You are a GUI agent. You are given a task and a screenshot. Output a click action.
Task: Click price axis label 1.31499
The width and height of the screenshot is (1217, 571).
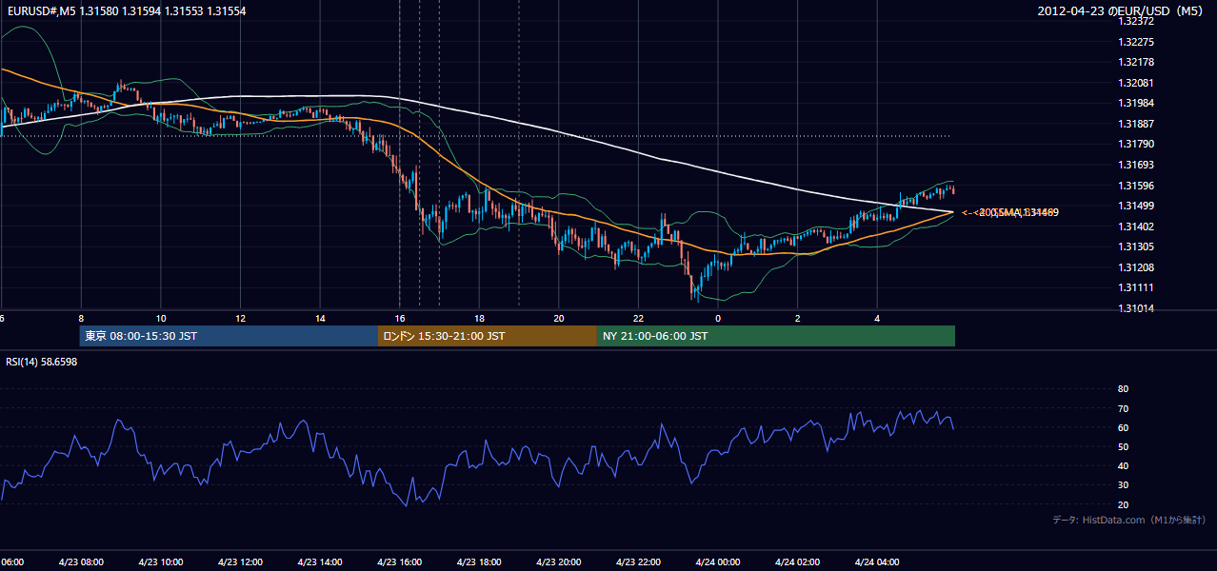[1136, 206]
